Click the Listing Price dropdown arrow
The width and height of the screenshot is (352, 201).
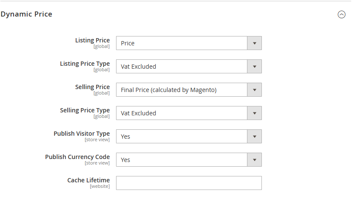pos(254,43)
